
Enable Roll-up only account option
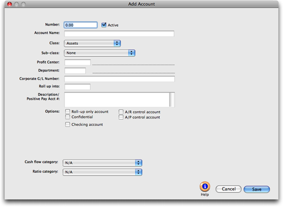67,111
